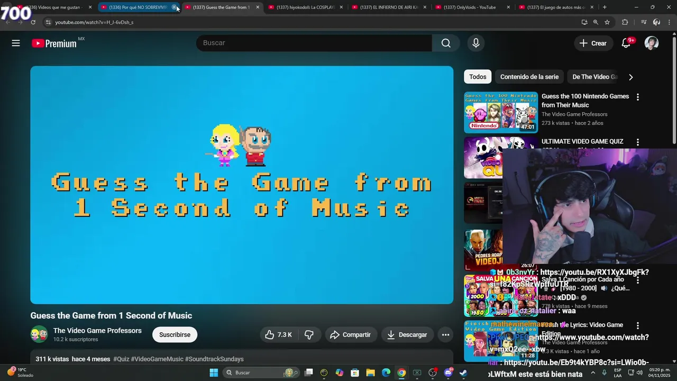Open the #VideoGameMusic hashtag link
Viewport: 677px width, 381px height.
tap(157, 359)
